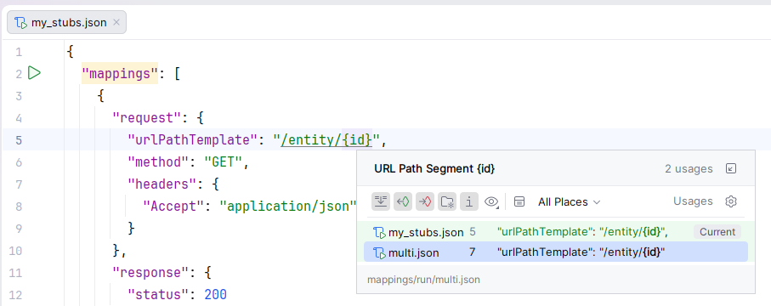Click the 200 status value
Image resolution: width=771 pixels, height=306 pixels.
[215, 295]
